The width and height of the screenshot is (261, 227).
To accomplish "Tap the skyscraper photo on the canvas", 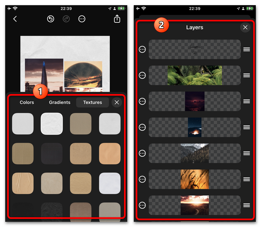I will tap(44, 75).
